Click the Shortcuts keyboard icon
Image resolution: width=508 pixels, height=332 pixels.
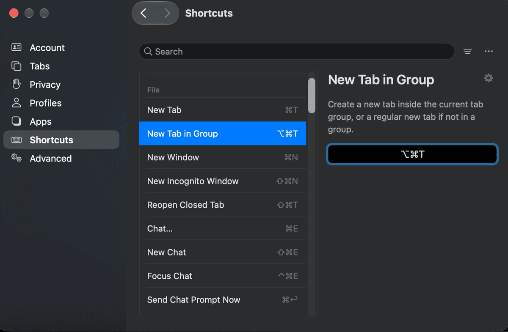pos(17,140)
